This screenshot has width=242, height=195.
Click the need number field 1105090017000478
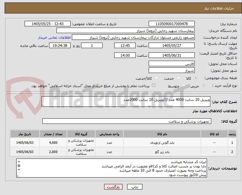(172, 24)
